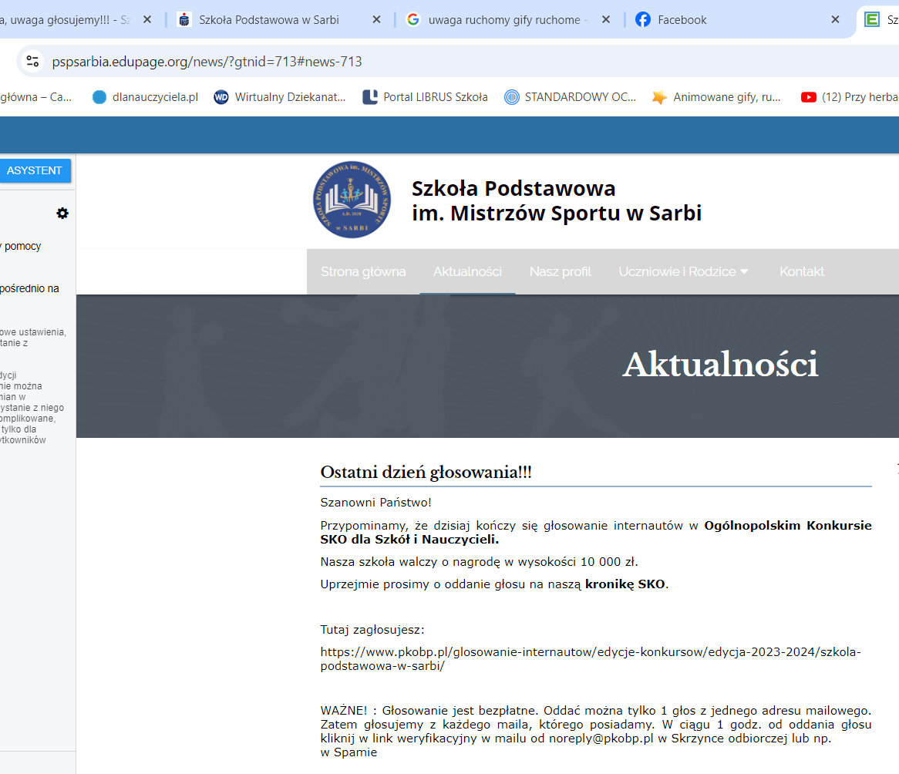The width and height of the screenshot is (899, 774).
Task: Close the 'Szkoła Podstawowa w Sarbi' tab
Action: 377,19
